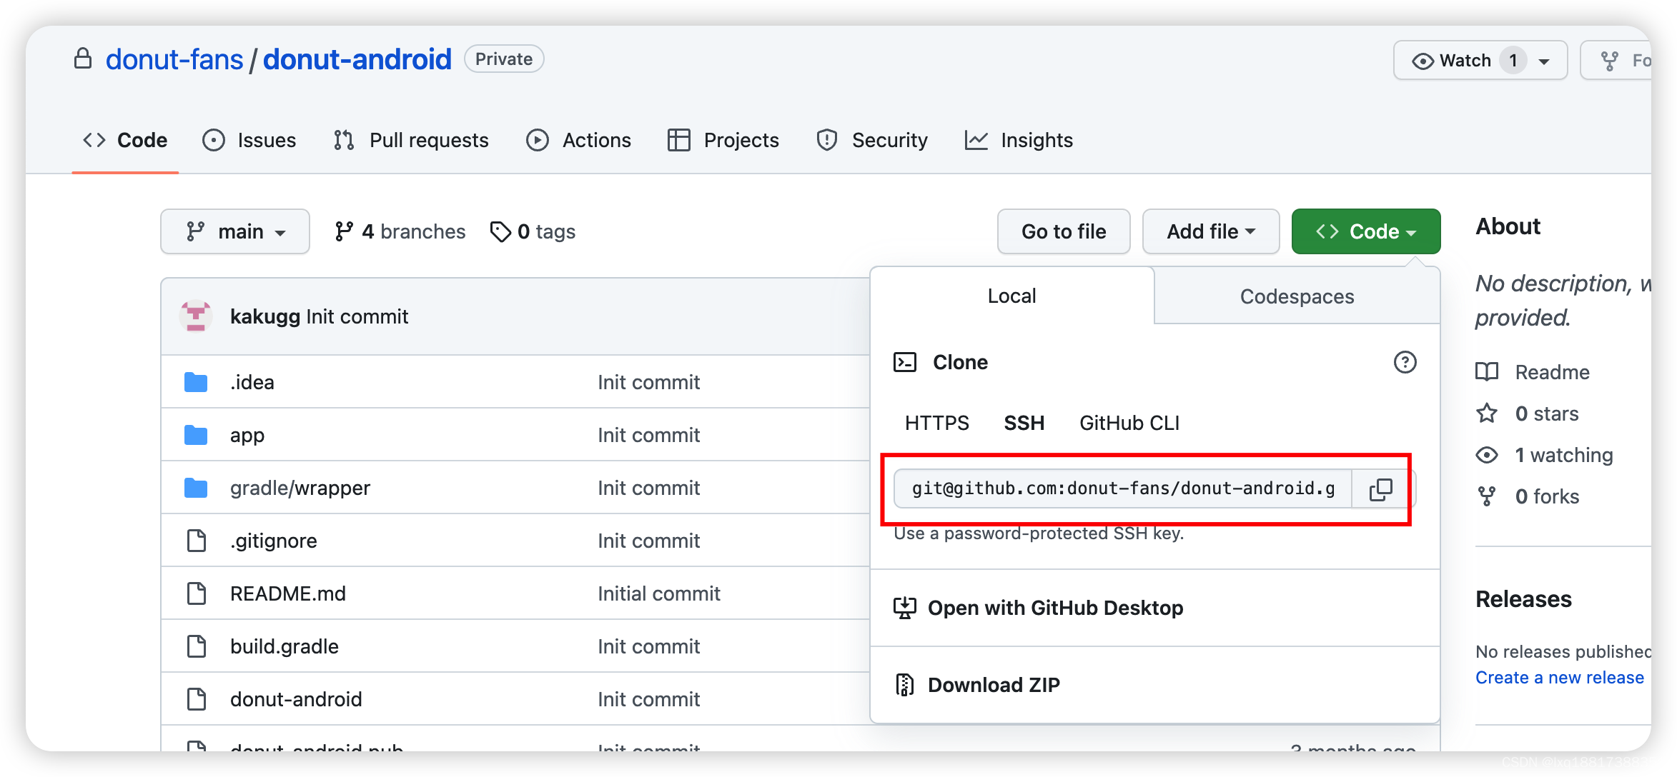Open the Projects tab
The width and height of the screenshot is (1677, 777).
click(x=723, y=140)
